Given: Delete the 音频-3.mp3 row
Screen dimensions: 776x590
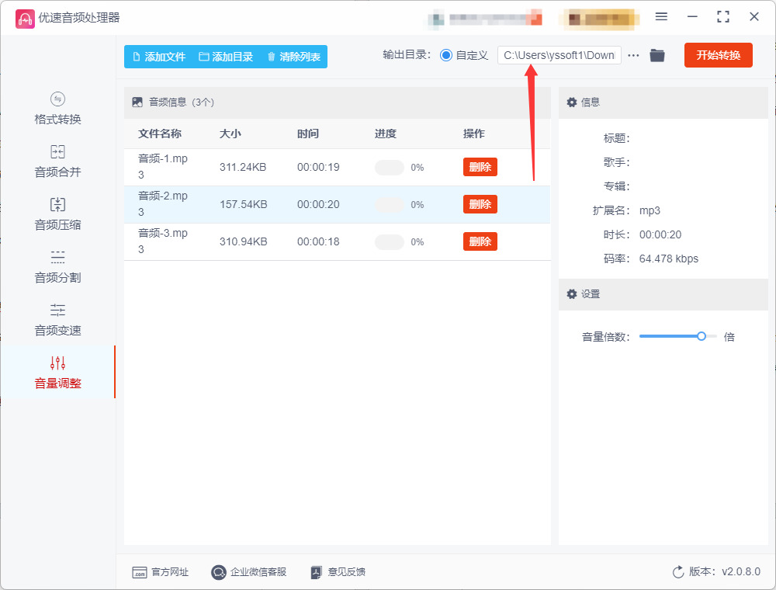Looking at the screenshot, I should click(480, 241).
